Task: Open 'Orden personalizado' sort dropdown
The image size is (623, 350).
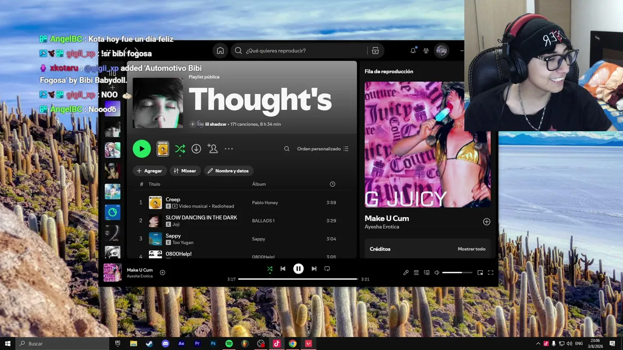Action: tap(323, 149)
